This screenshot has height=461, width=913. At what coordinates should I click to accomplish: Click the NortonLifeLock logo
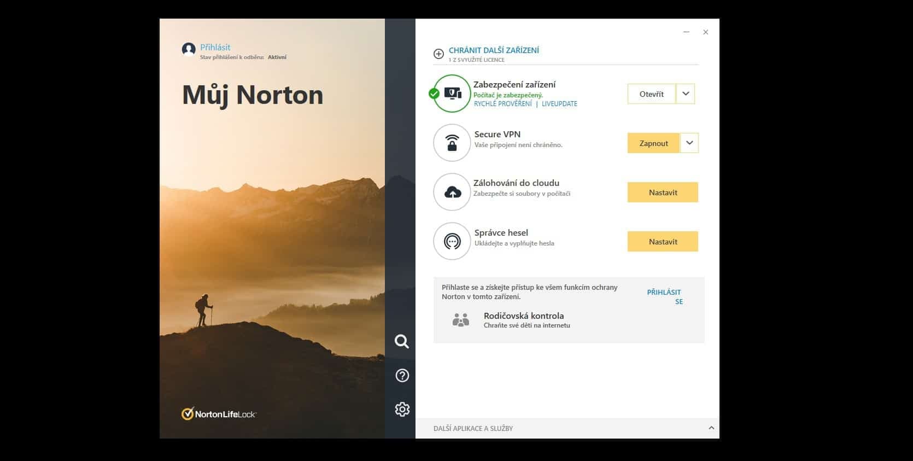click(219, 414)
